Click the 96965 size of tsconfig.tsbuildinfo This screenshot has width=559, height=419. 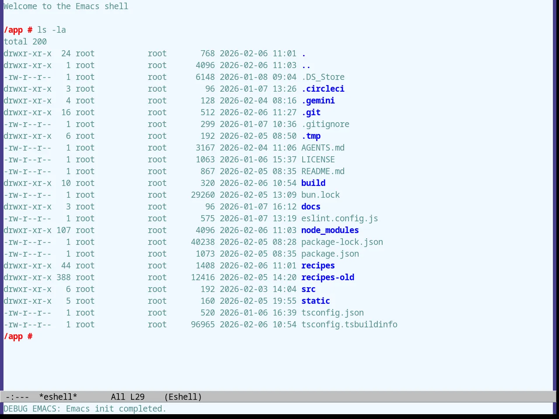coord(203,324)
